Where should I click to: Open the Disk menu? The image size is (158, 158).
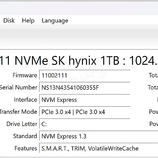(9, 21)
